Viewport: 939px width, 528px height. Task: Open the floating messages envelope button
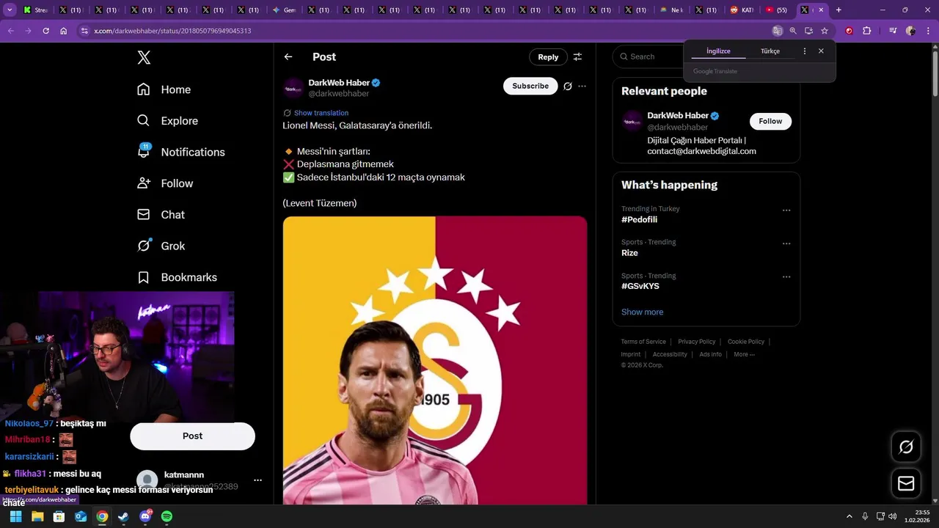[x=906, y=483]
